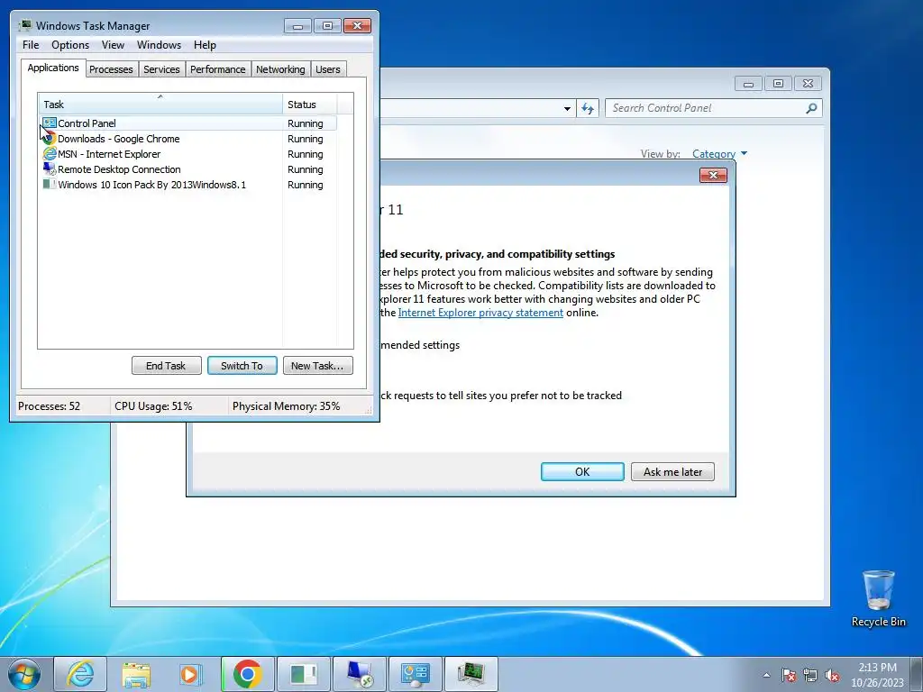Click Running status of Control Panel row

pyautogui.click(x=305, y=123)
